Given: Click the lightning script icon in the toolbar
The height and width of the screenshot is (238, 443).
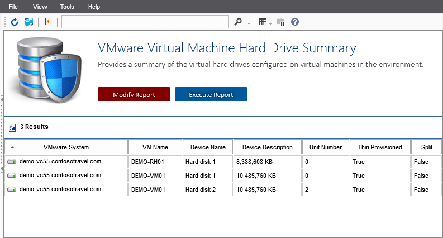Looking at the screenshot, I should click(x=48, y=21).
